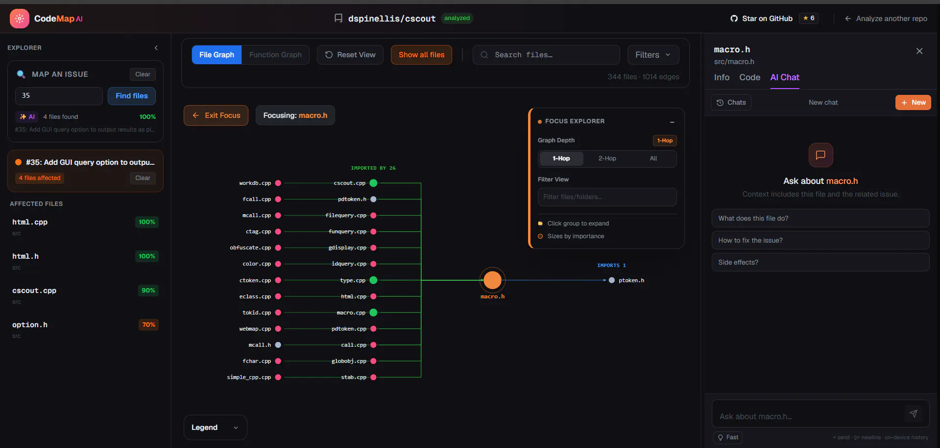This screenshot has height=448, width=940.
Task: Start a New chat
Action: pyautogui.click(x=913, y=102)
